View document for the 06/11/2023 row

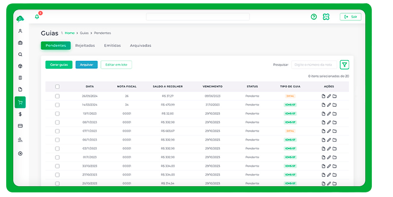point(323,140)
